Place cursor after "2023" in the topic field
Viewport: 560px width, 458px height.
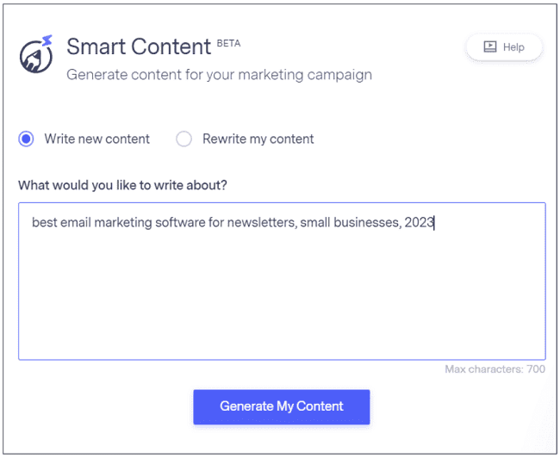click(435, 223)
